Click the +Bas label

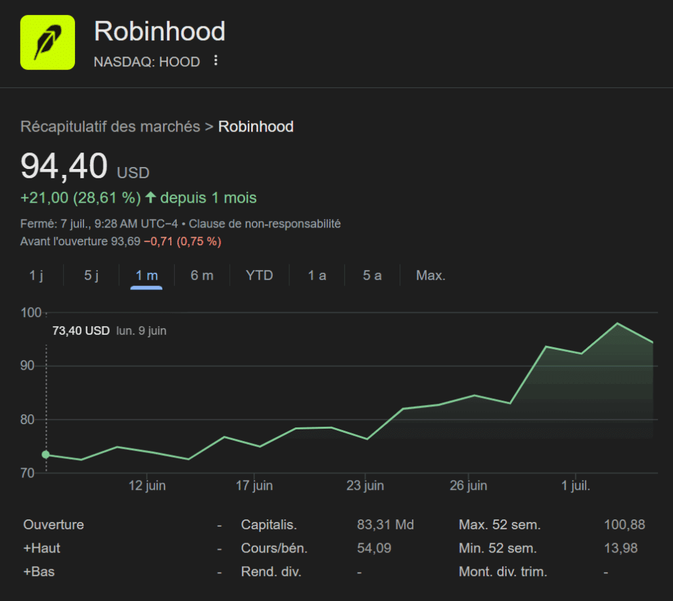coord(39,572)
